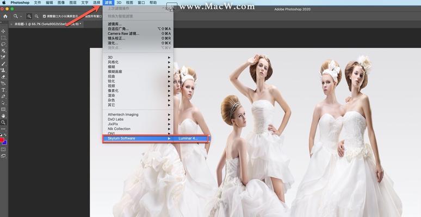Select the Eraser tool
Viewport: 421px width, 217px height.
[x=3, y=77]
